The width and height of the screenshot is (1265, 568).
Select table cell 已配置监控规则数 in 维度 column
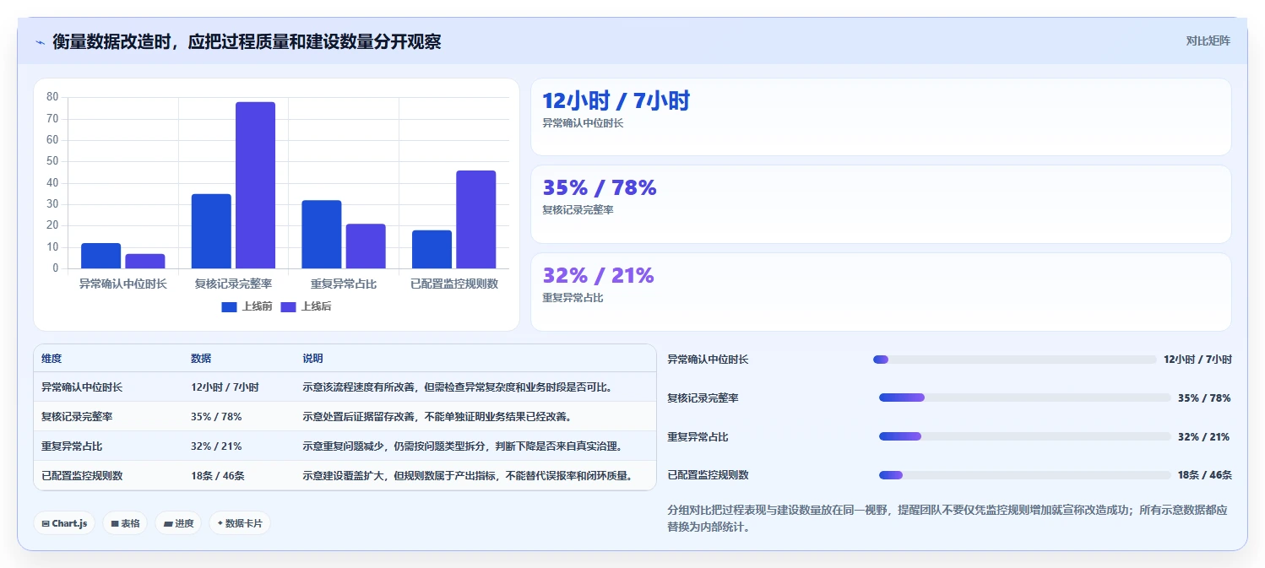point(82,476)
